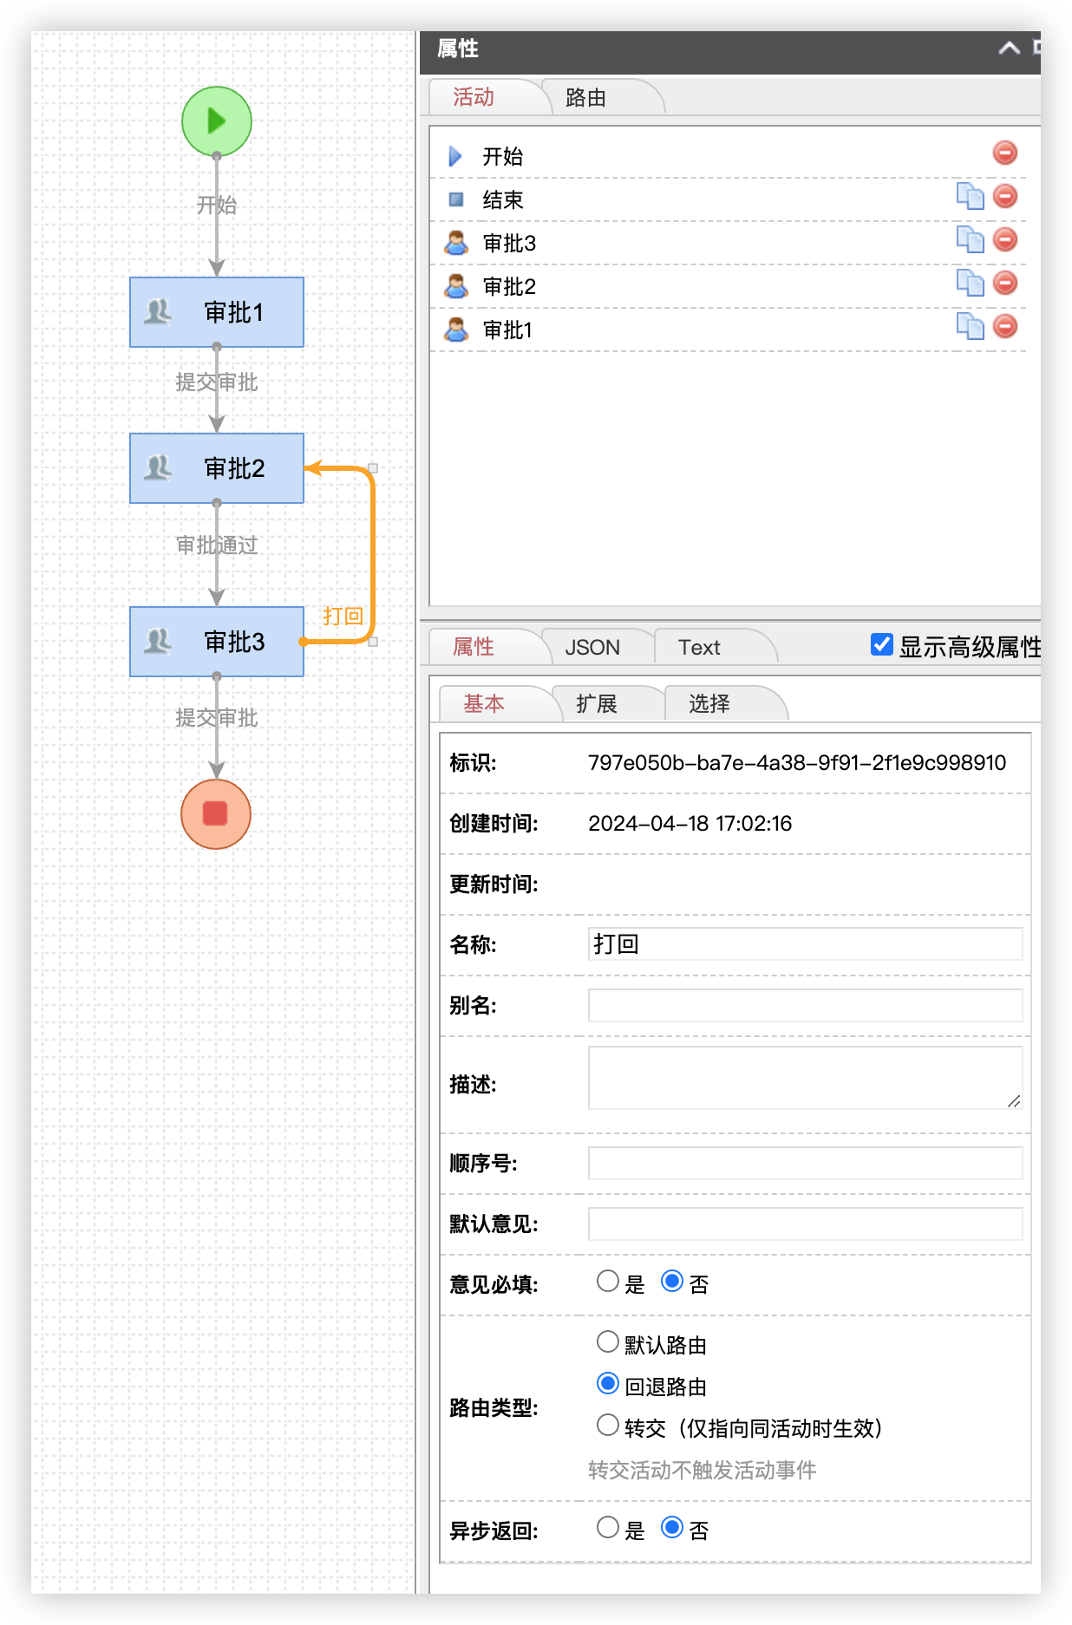Delete the 结束 activity from list
The height and width of the screenshot is (1625, 1072).
1005,197
